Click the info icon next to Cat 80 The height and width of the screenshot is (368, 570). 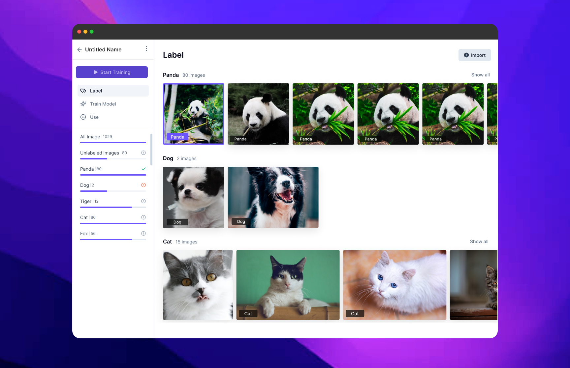143,217
